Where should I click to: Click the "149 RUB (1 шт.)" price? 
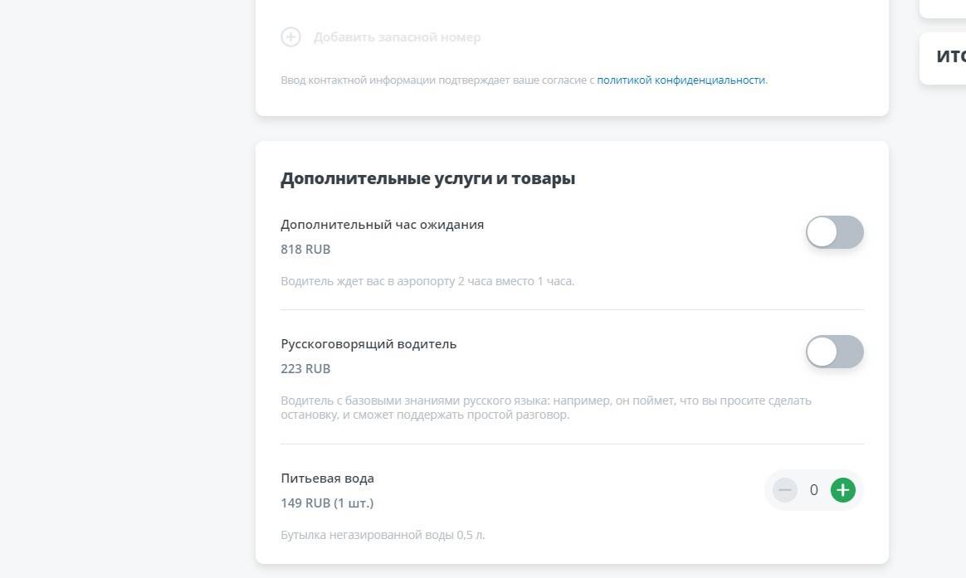click(327, 503)
